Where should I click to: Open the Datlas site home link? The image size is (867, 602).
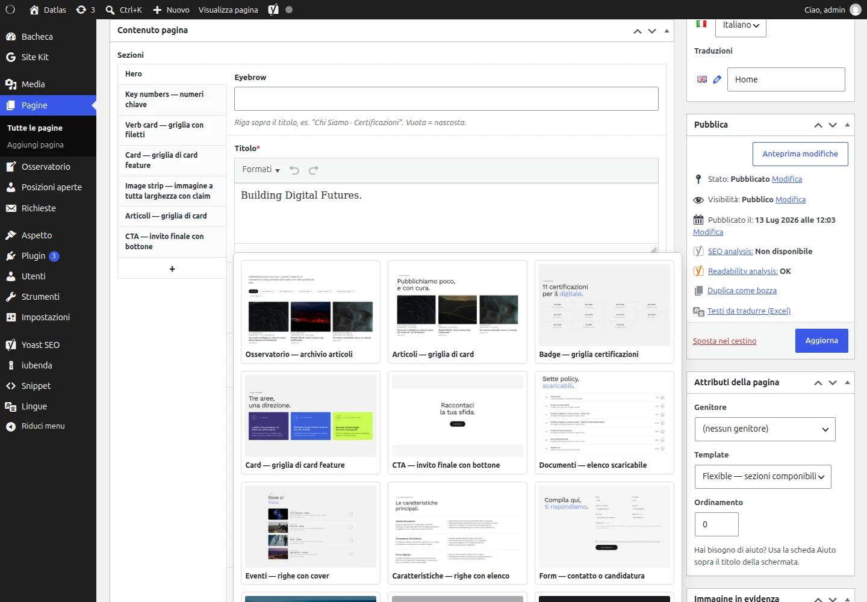pos(48,10)
